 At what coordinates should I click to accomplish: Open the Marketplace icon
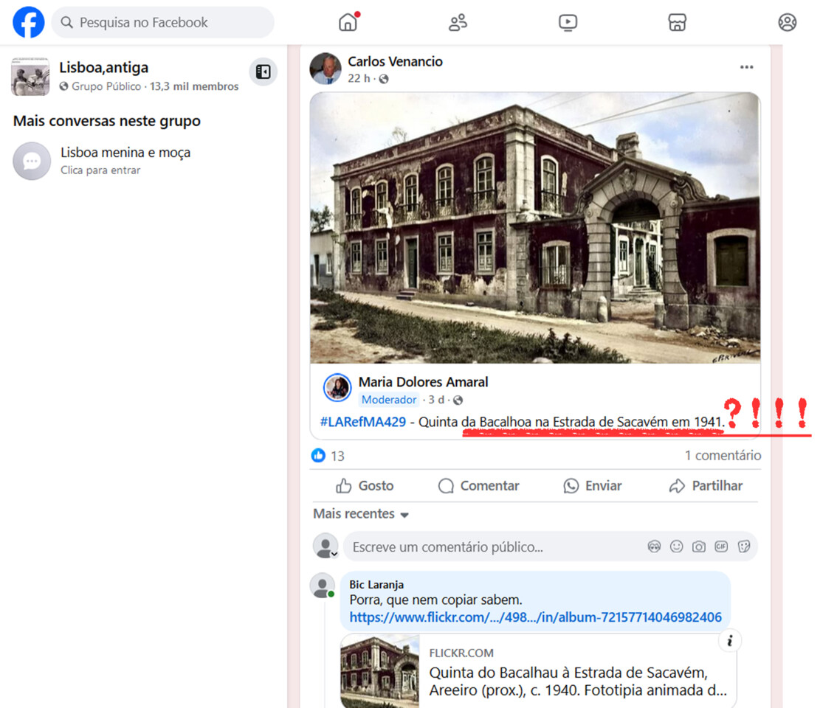click(677, 22)
